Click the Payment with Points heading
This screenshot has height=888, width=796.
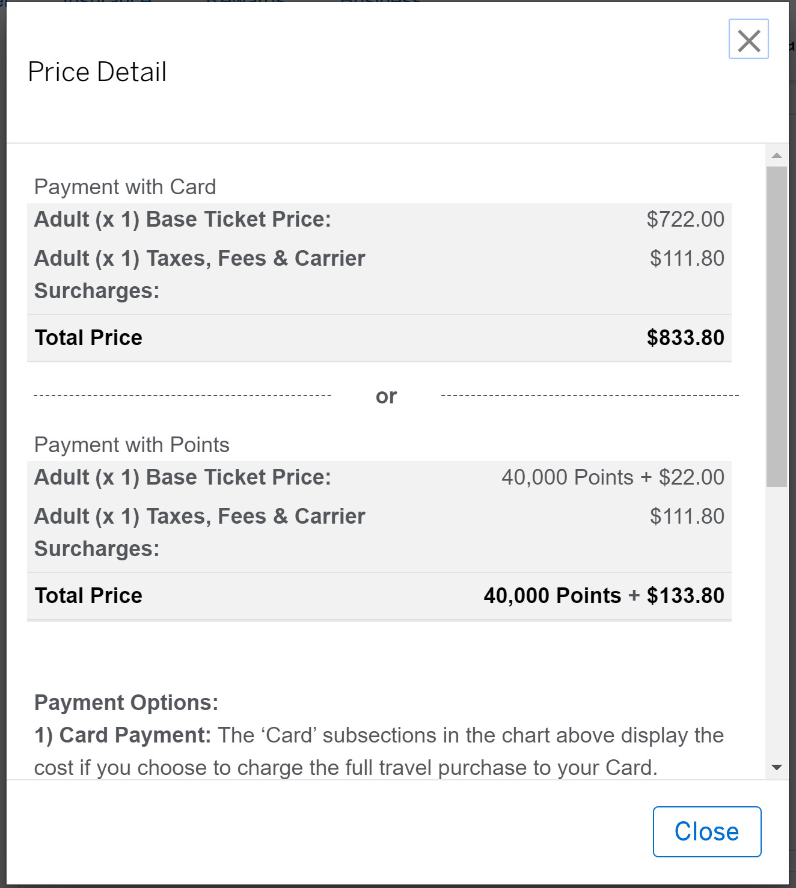point(132,445)
